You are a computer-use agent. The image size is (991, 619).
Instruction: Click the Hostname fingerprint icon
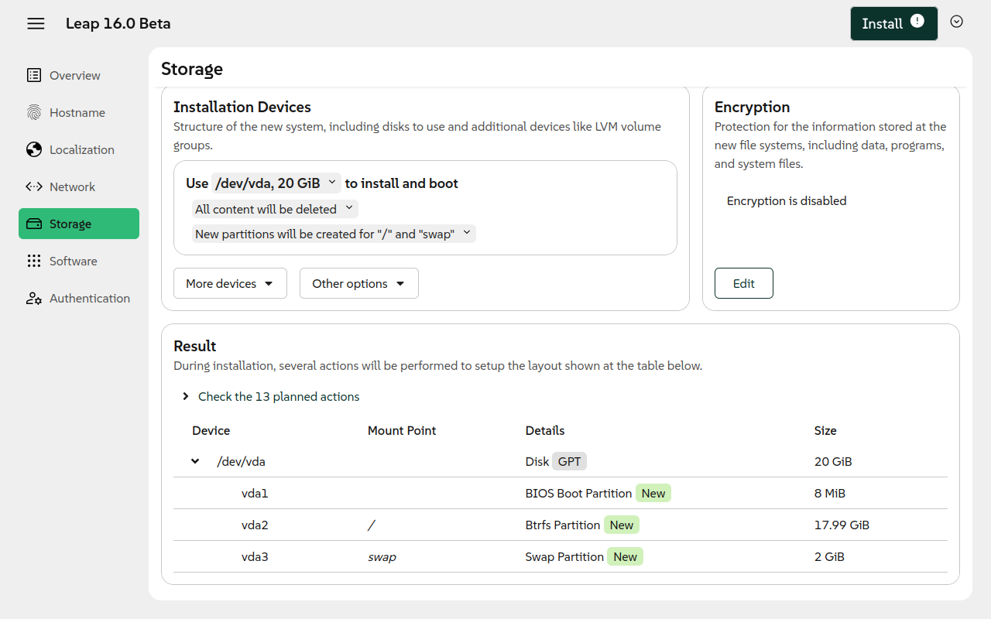34,112
